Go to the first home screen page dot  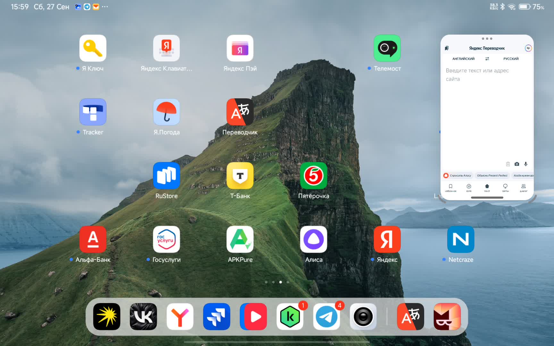tap(266, 282)
